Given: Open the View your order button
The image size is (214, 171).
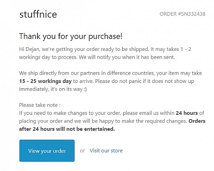Looking at the screenshot, I should (47, 151).
